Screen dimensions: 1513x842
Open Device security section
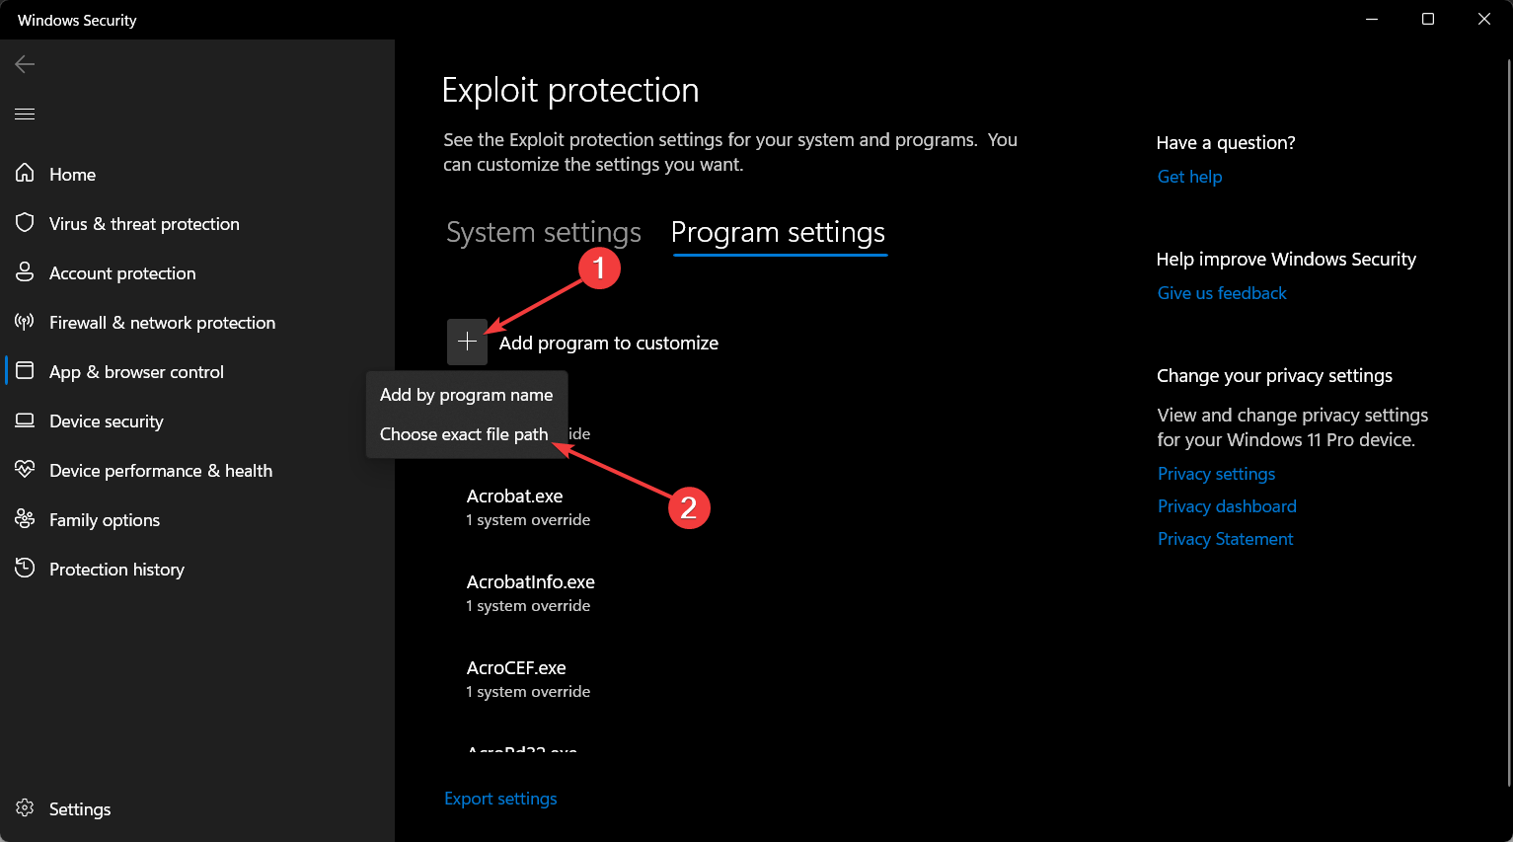pos(107,421)
